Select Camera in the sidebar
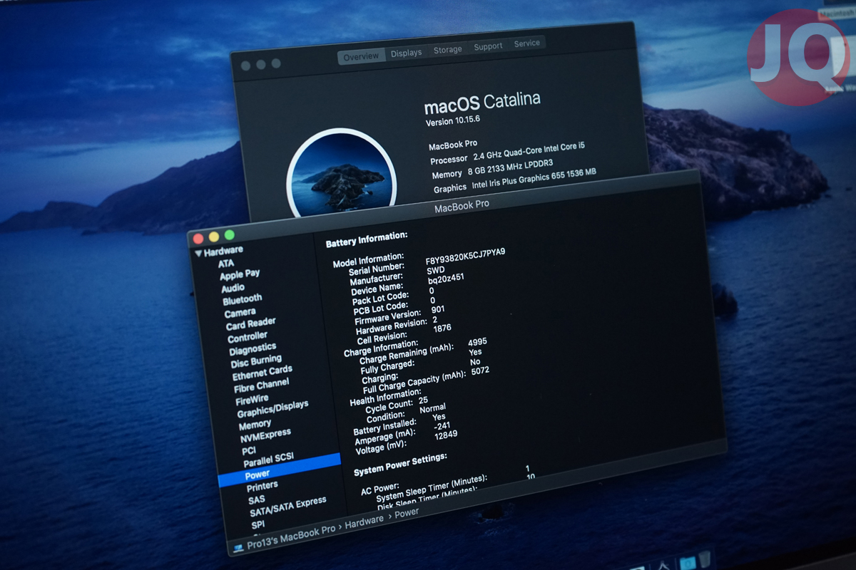The image size is (856, 570). [240, 313]
